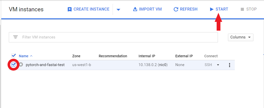The height and width of the screenshot is (108, 264).
Task: Expand the Create Instance dropdown arrow
Action: (118, 10)
